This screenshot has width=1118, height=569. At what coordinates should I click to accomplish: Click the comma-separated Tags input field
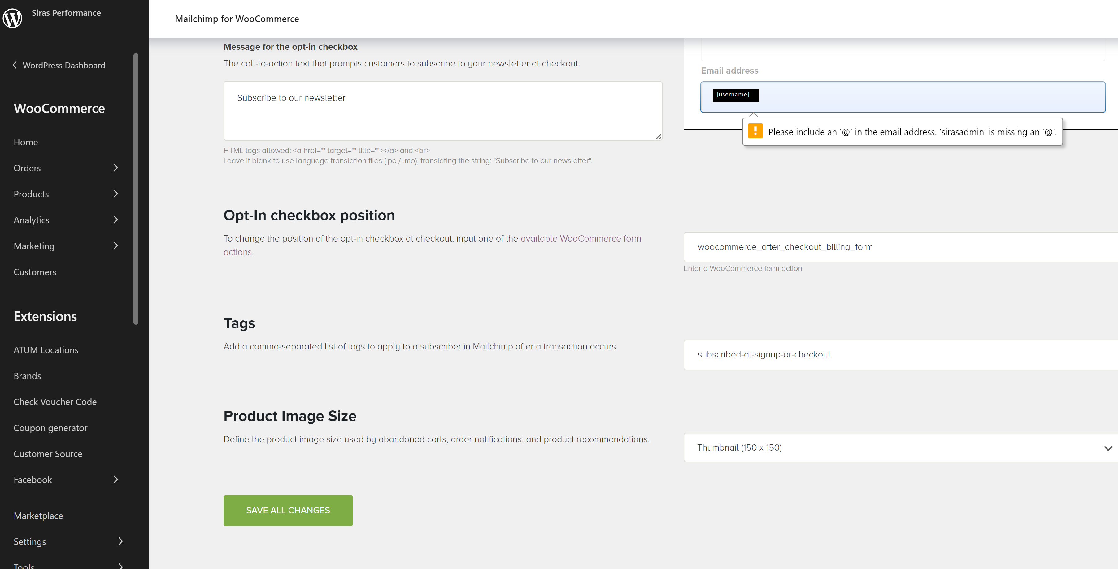point(894,354)
